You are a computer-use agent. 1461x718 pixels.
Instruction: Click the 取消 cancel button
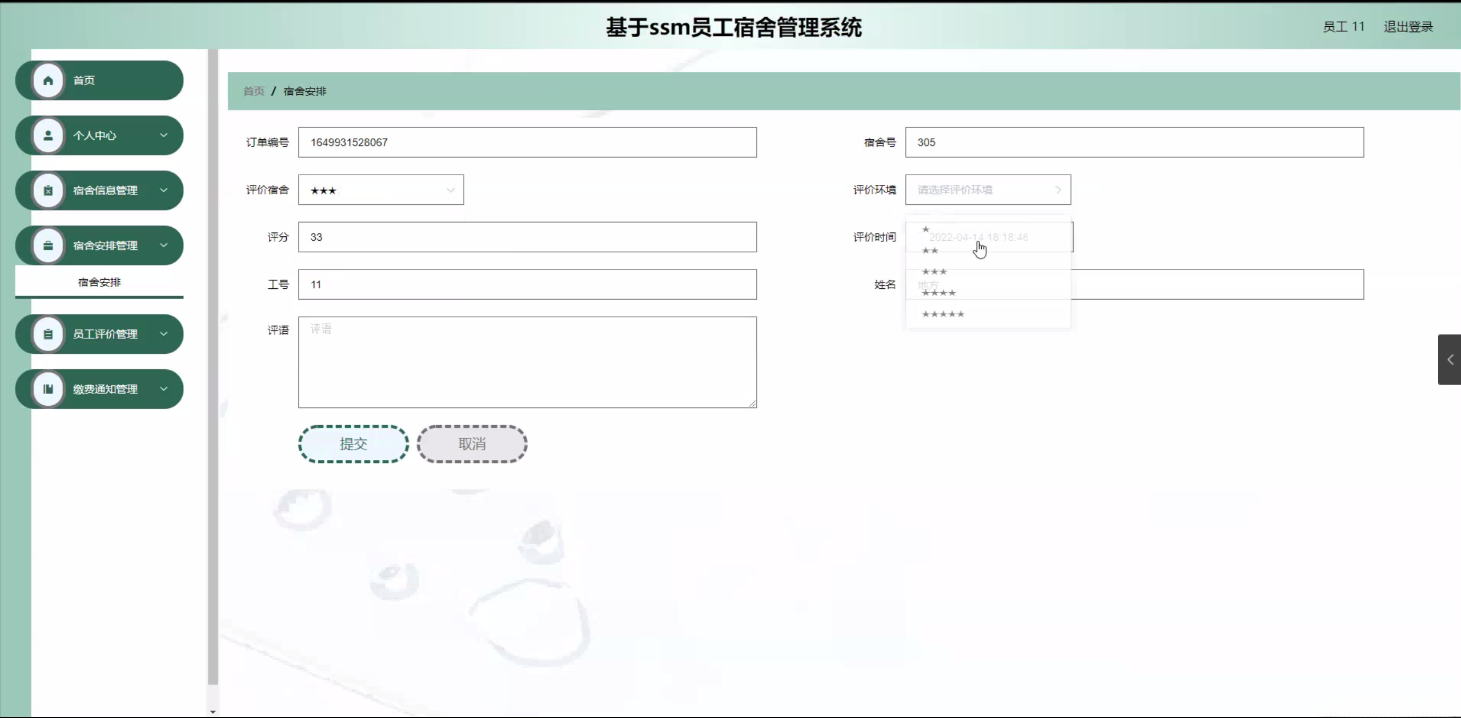472,444
